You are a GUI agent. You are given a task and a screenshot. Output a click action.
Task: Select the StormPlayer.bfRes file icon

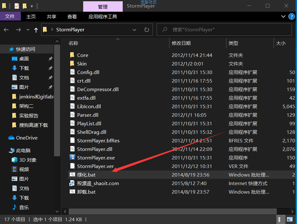coord(72,140)
